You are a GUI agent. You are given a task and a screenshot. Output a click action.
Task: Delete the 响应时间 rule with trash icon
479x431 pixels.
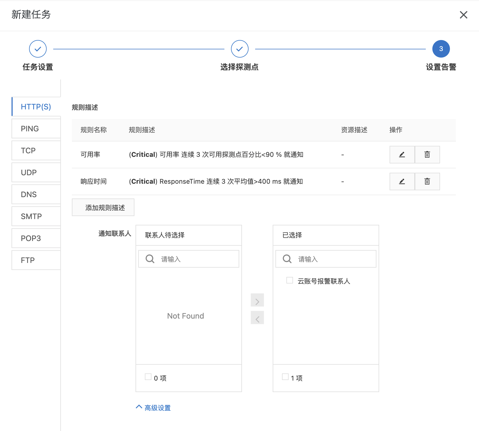tap(427, 182)
